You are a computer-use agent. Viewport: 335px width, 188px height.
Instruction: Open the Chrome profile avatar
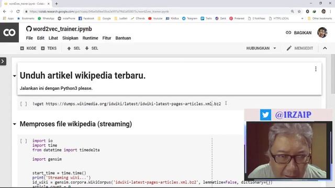[x=323, y=11]
